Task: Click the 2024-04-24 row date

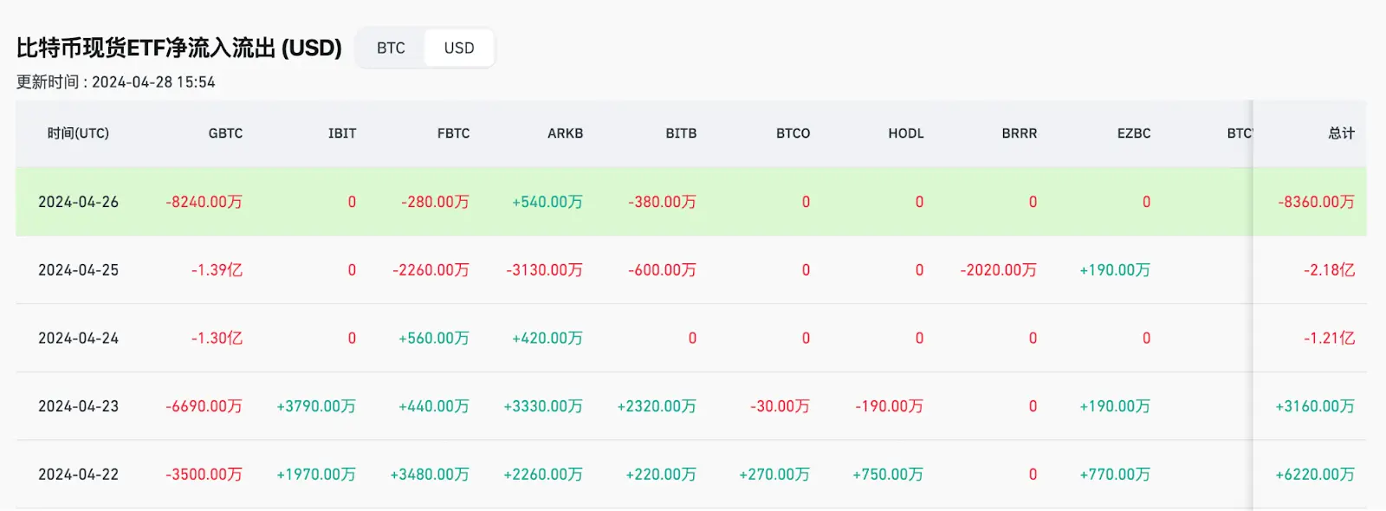Action: (78, 339)
